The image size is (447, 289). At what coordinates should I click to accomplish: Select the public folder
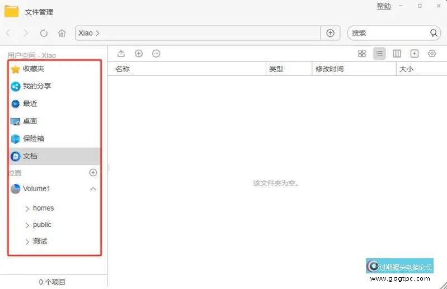point(42,225)
